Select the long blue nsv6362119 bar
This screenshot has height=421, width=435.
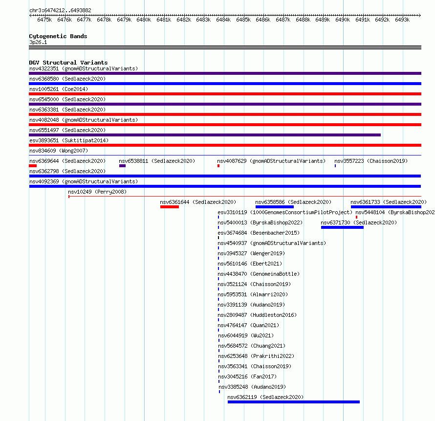(x=294, y=402)
